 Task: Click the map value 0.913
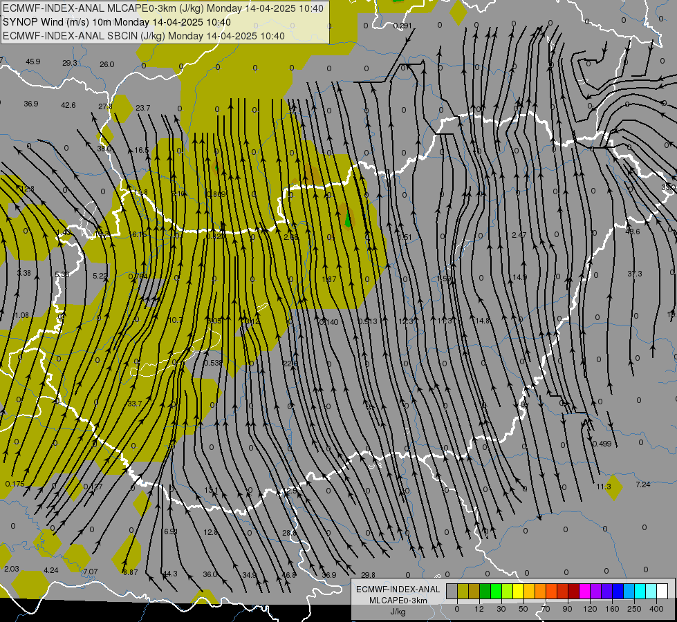367,321
